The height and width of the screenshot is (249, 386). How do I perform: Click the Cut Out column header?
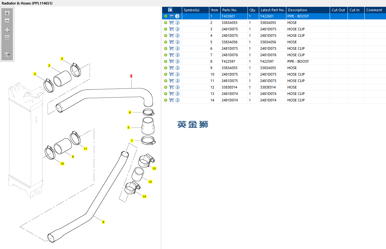(x=338, y=10)
